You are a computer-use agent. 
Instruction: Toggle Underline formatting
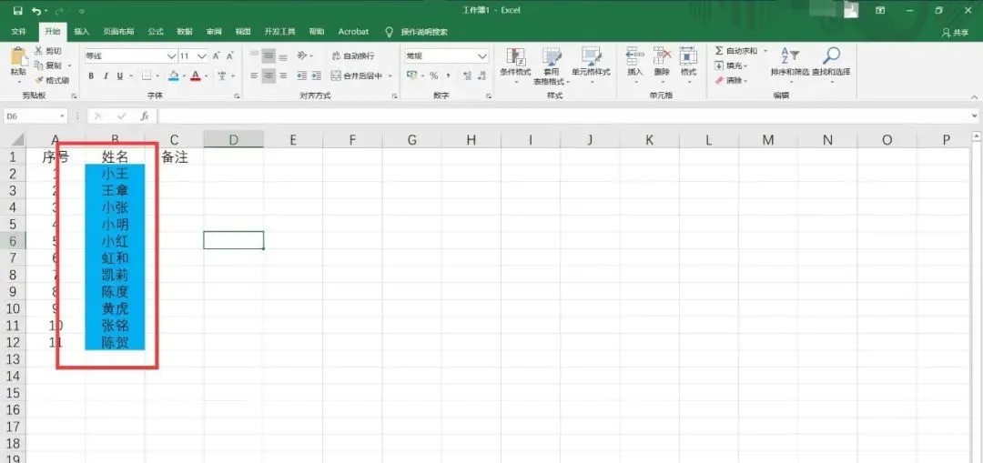pos(120,75)
